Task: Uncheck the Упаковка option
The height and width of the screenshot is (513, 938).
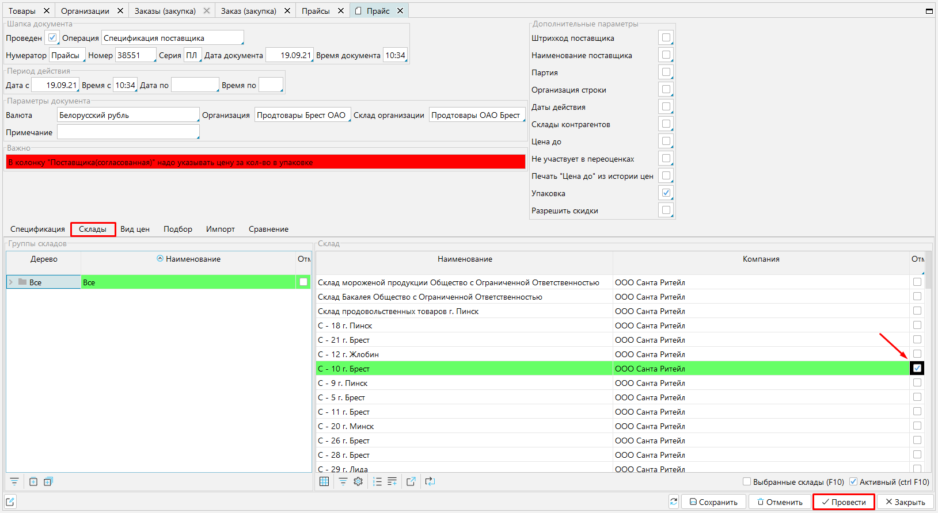Action: pos(666,193)
